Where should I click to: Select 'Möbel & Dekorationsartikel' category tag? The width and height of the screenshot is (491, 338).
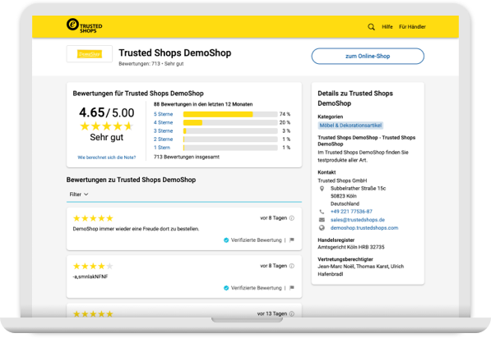point(350,126)
